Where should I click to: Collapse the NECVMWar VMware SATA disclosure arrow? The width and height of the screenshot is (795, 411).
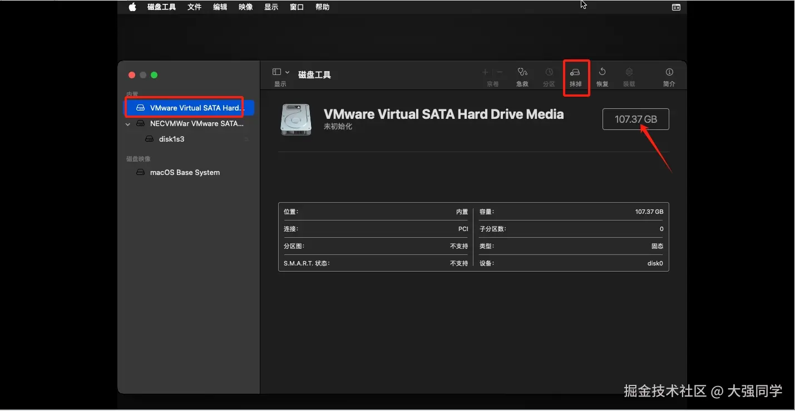[128, 124]
